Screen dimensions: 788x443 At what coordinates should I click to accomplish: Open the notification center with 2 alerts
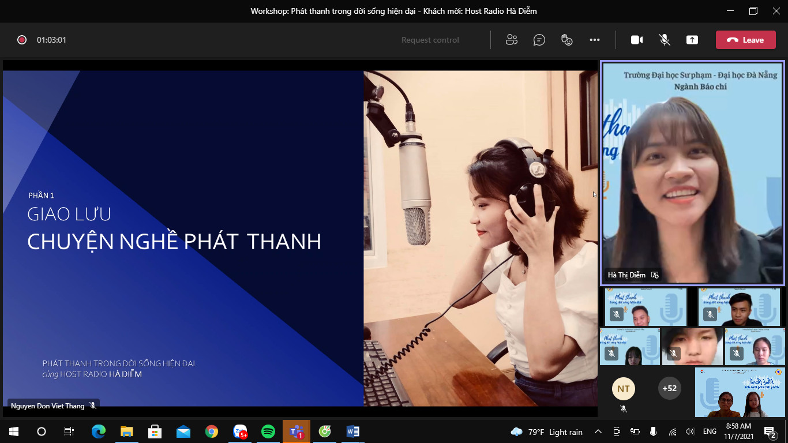point(770,432)
